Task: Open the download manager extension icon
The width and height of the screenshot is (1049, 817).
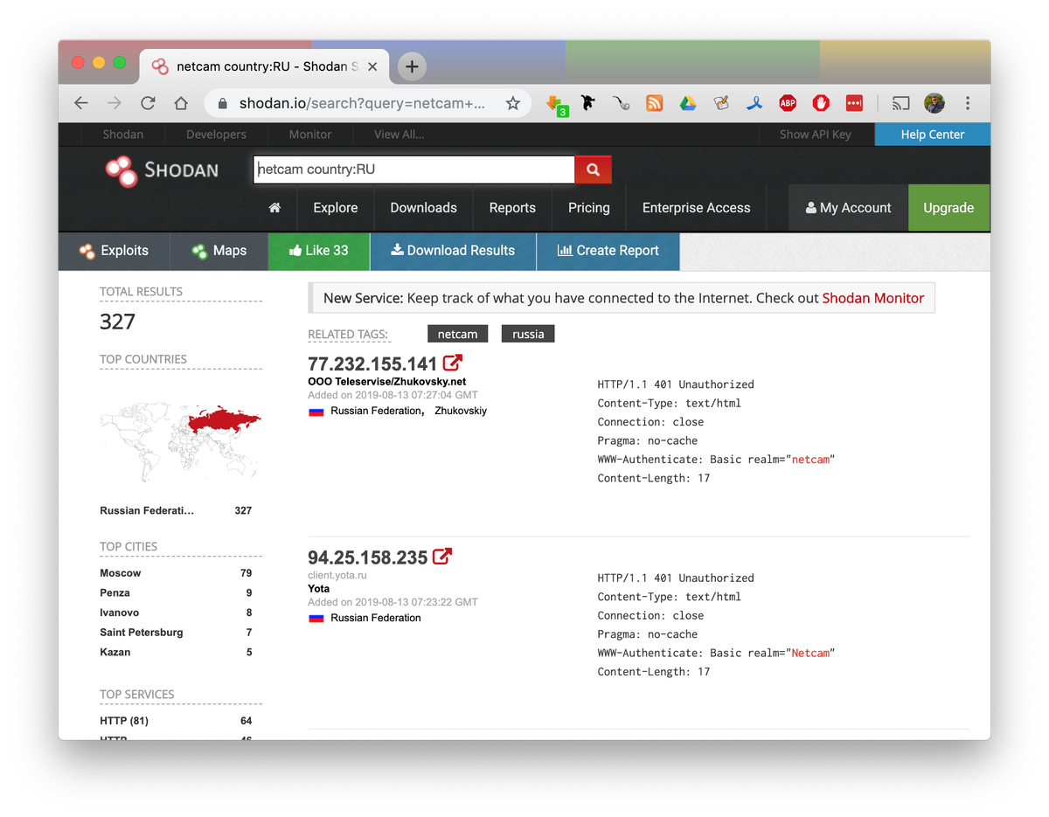Action: click(557, 104)
